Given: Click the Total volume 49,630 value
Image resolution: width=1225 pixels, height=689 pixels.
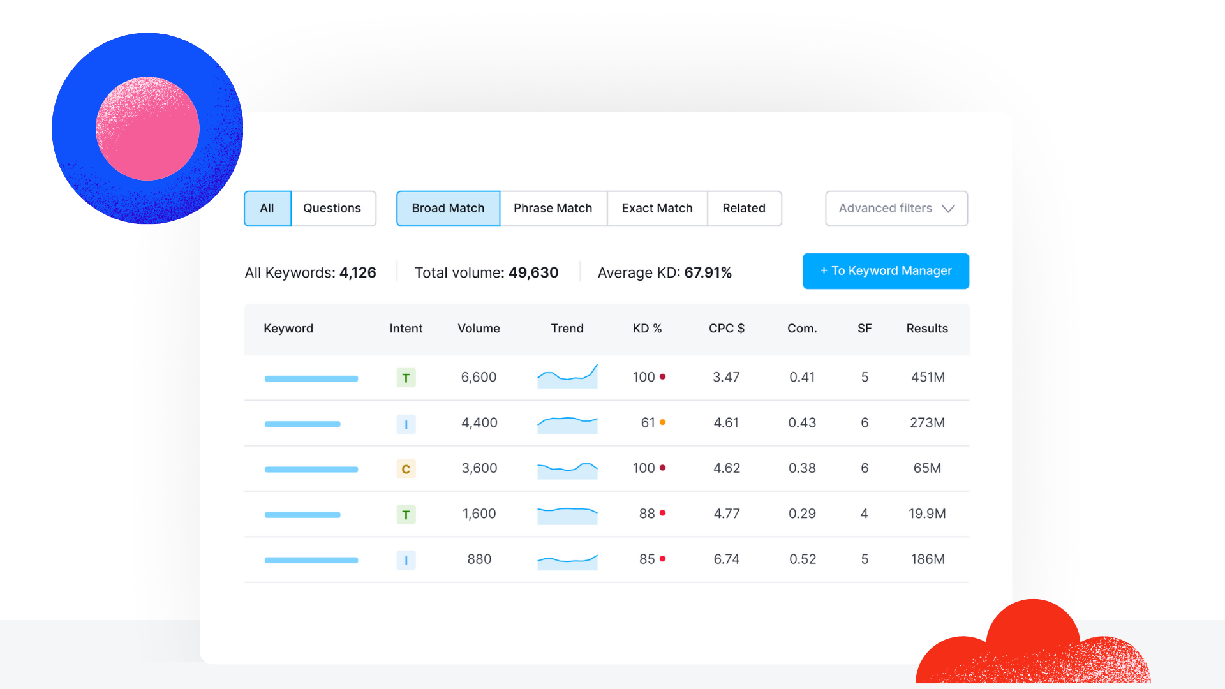Looking at the screenshot, I should click(x=533, y=273).
